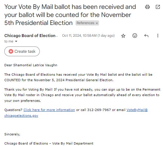Screen dimensions: 163x146
Task: Click the greeting line with Shamontiel's name
Action: tap(31, 65)
